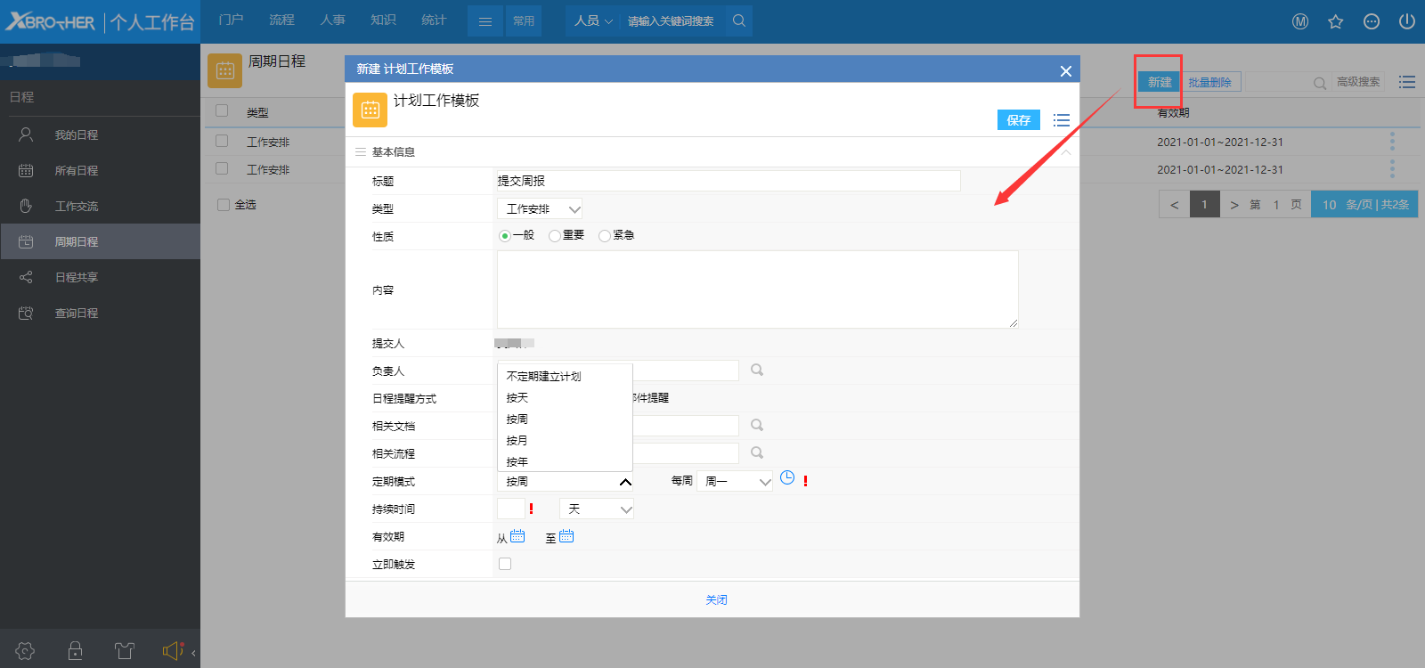Screen dimensions: 1425x668
Task: Click the search icon next to 负责人 field
Action: [x=757, y=370]
